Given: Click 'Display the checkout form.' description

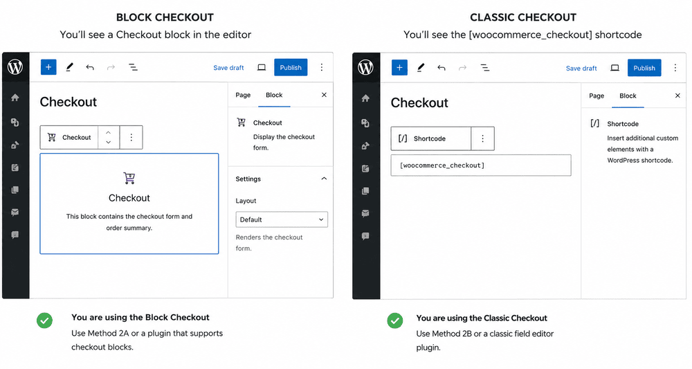Looking at the screenshot, I should [284, 142].
